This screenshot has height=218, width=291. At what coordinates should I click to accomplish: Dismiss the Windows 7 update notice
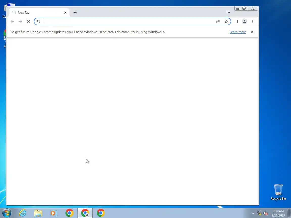252,32
